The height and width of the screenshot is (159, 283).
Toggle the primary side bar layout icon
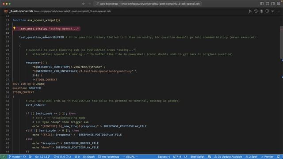click(262, 4)
